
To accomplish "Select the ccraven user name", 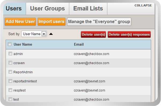I will [x=19, y=63].
